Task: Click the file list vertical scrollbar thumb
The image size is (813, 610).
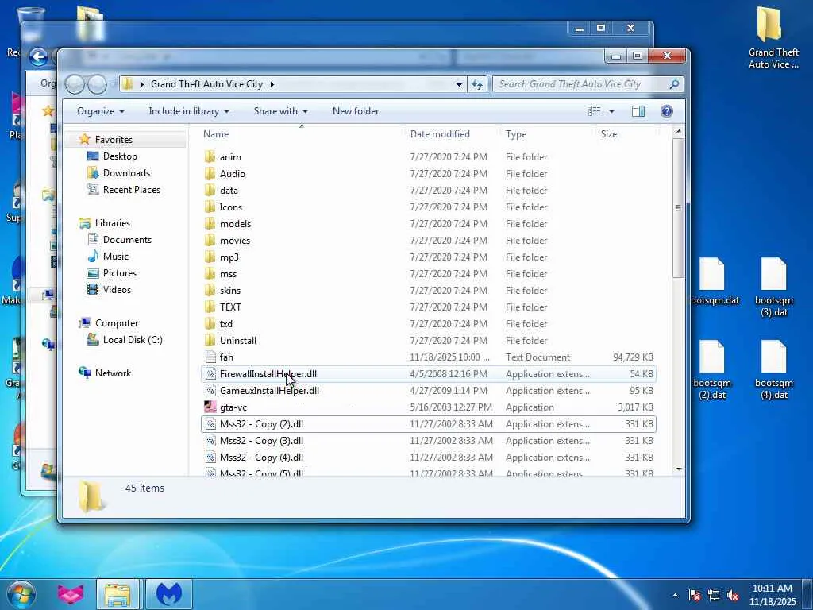Action: [678, 209]
